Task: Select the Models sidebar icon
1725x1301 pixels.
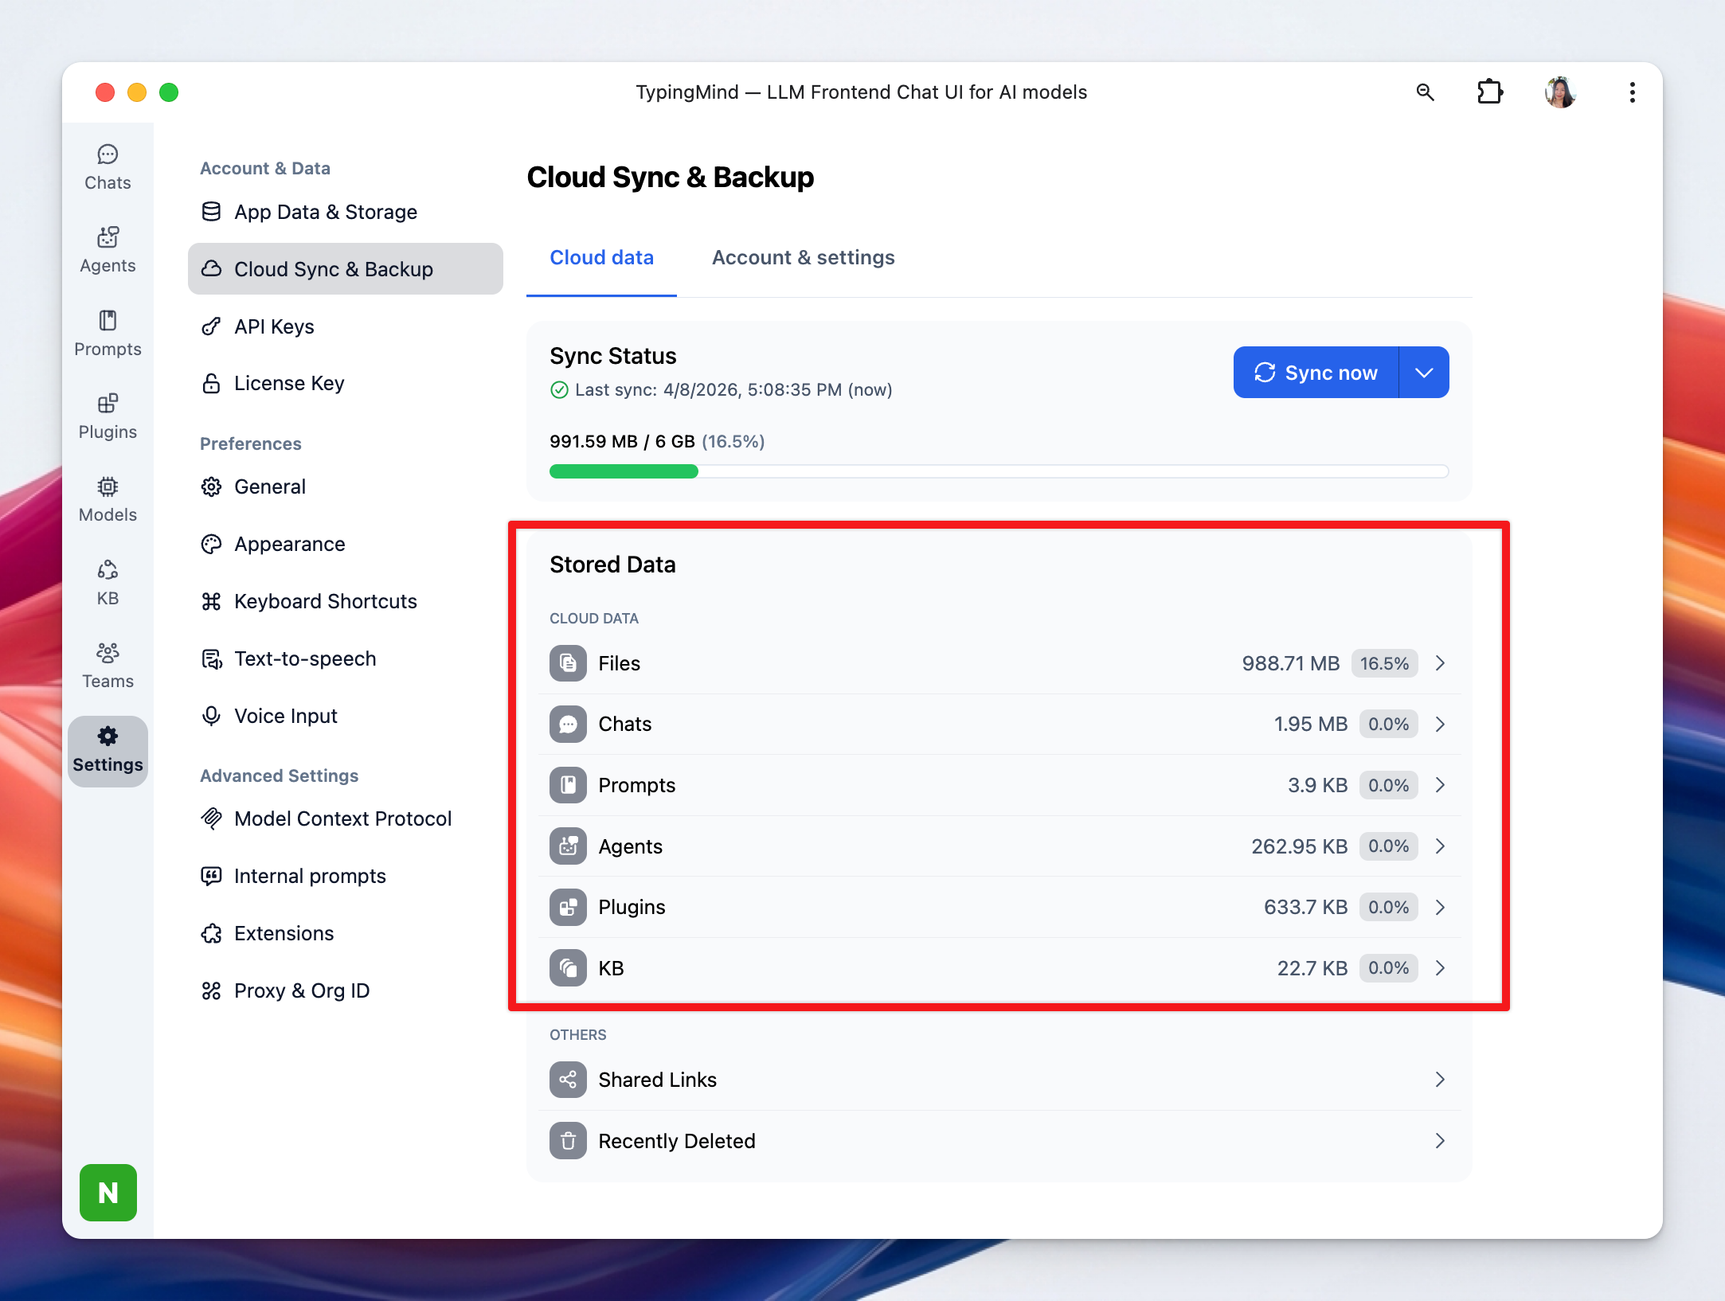Action: 108,499
